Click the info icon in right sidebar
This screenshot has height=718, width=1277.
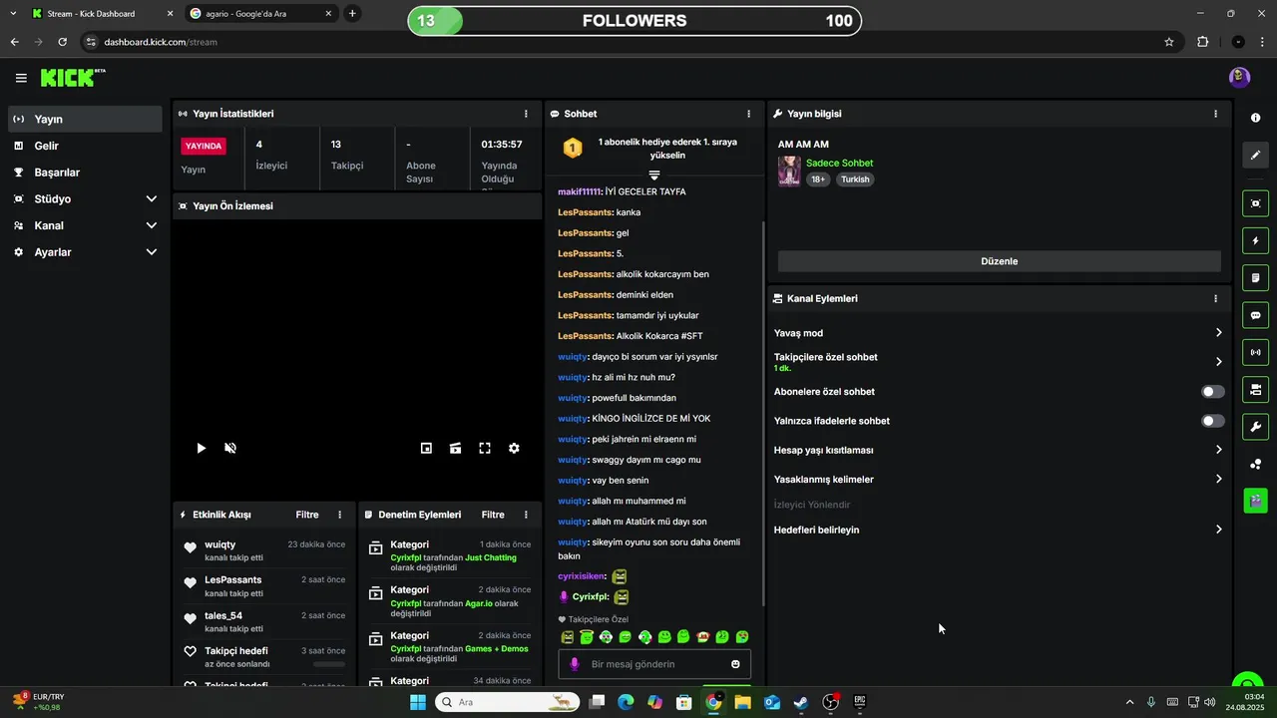tap(1255, 118)
